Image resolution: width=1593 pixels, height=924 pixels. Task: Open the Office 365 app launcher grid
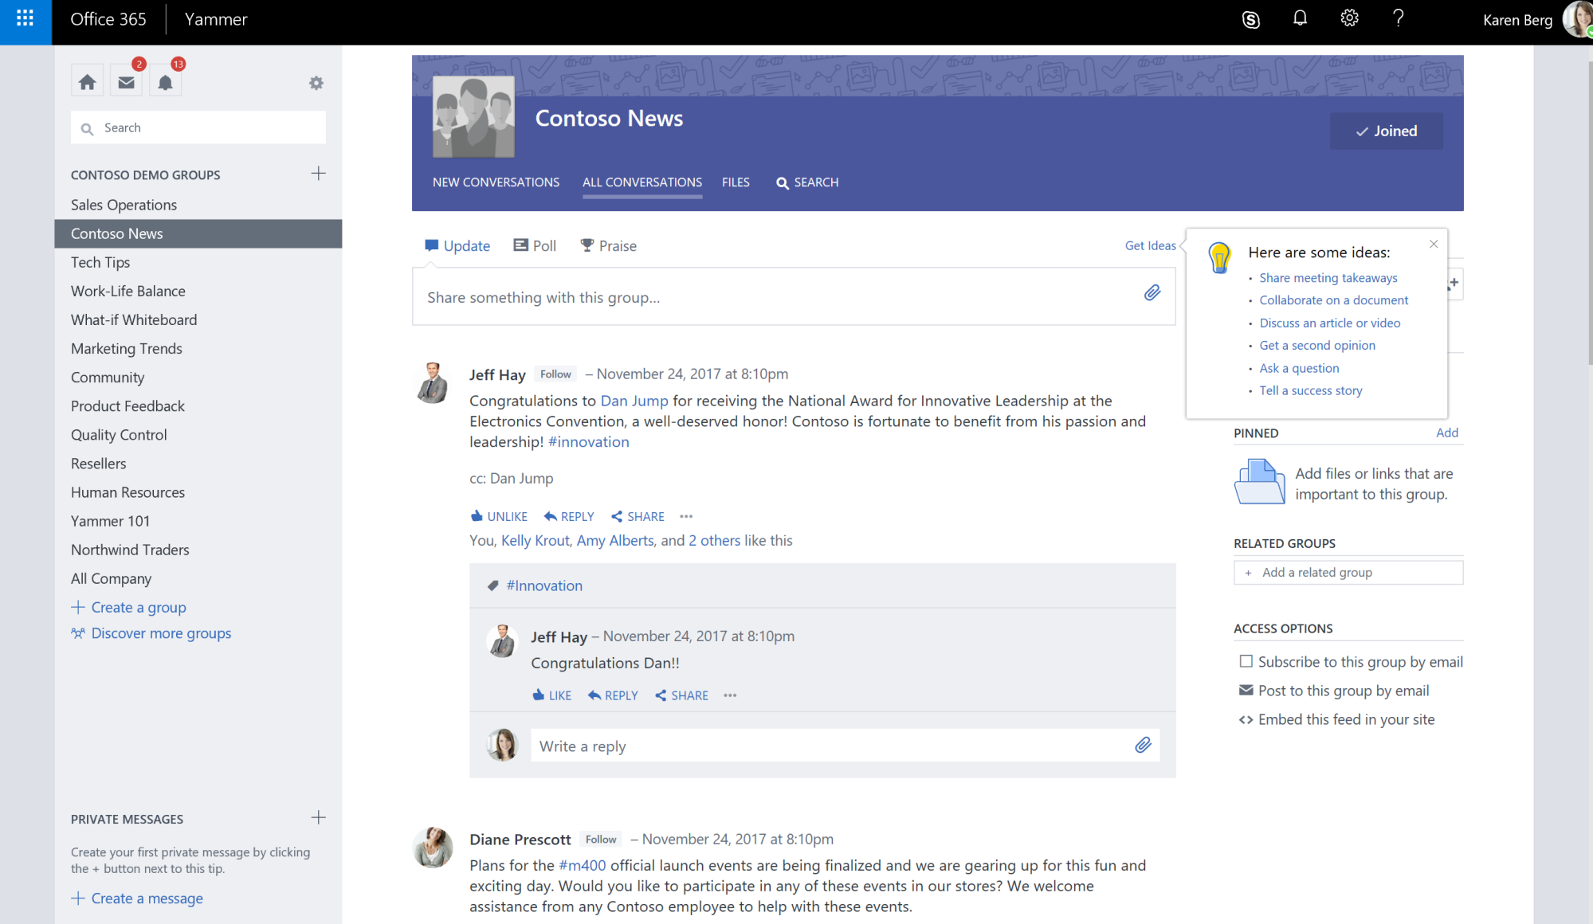tap(25, 18)
